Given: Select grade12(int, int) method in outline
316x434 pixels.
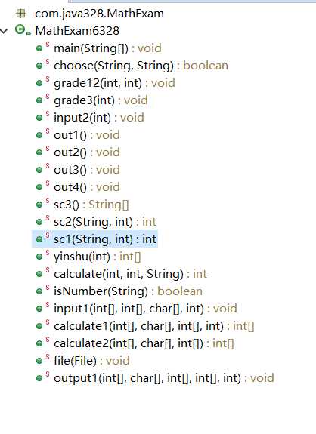Looking at the screenshot, I should (114, 83).
